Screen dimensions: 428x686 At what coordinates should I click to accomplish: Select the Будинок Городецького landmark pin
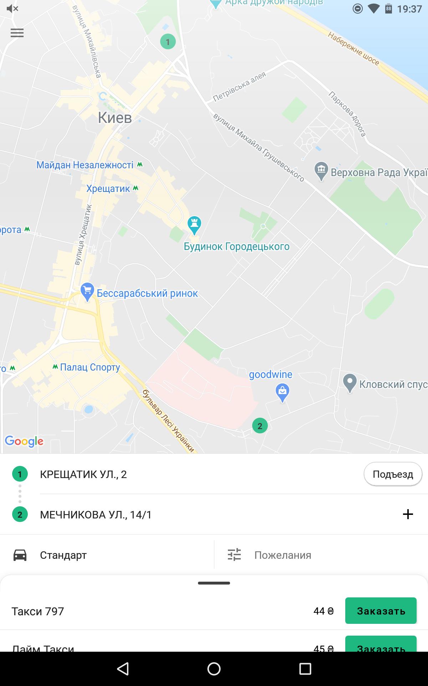[x=194, y=225]
